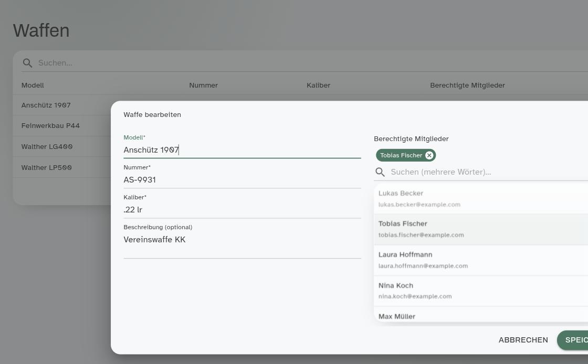Click the email tobias.fischer@example.com
Image resolution: width=588 pixels, height=364 pixels.
click(x=421, y=235)
